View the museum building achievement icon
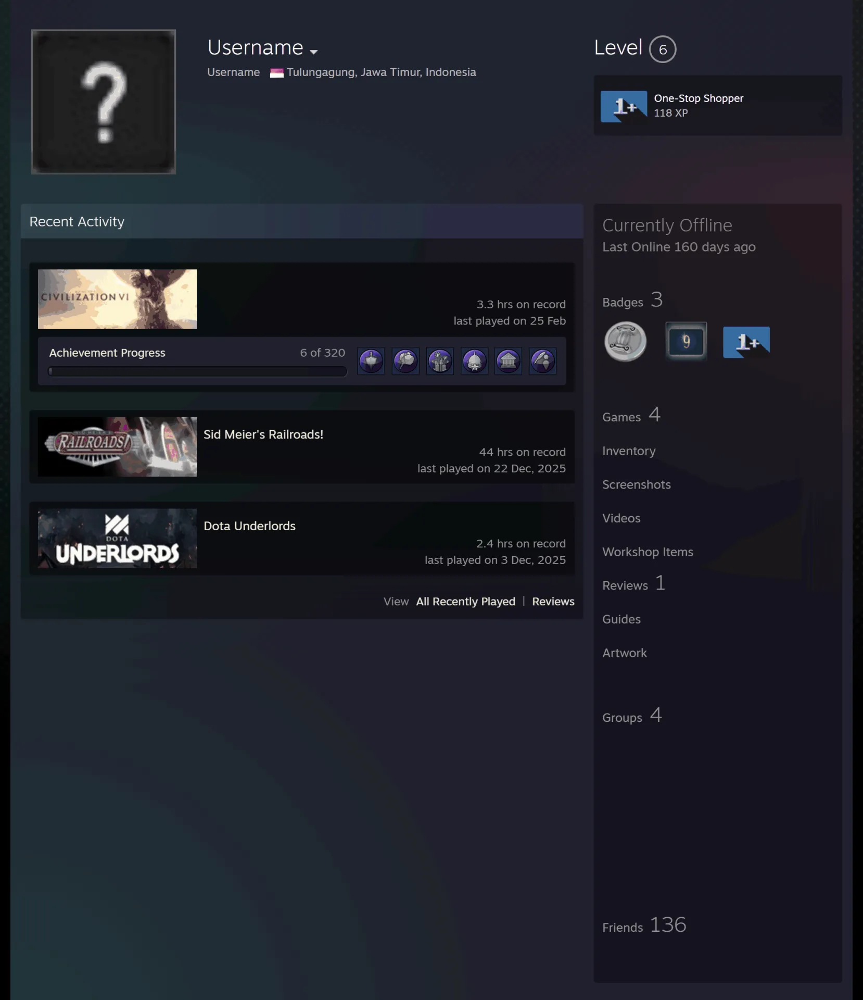 click(x=509, y=361)
